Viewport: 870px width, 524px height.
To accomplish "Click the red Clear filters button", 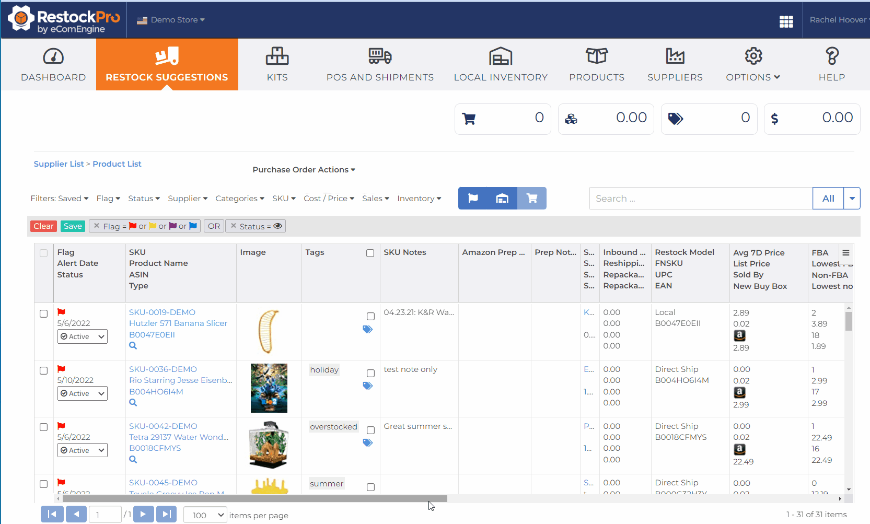I will click(43, 226).
